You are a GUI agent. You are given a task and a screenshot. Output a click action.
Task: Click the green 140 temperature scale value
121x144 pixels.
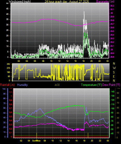coord(113,92)
